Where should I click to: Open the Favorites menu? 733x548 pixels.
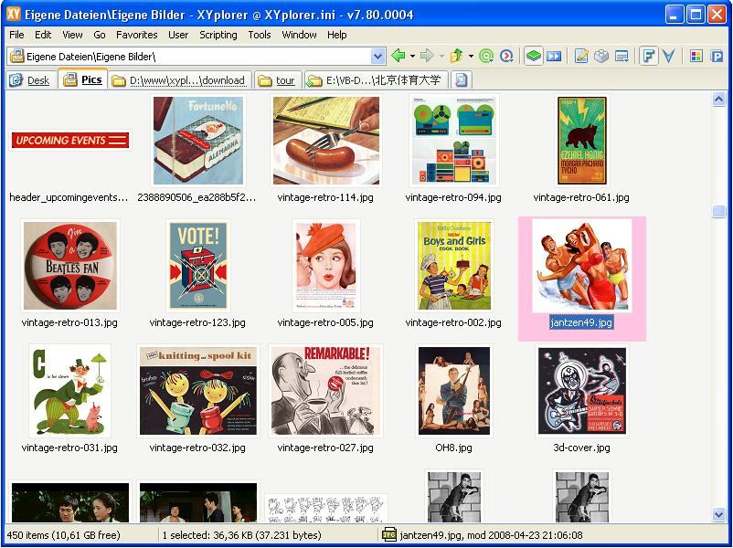(x=136, y=35)
